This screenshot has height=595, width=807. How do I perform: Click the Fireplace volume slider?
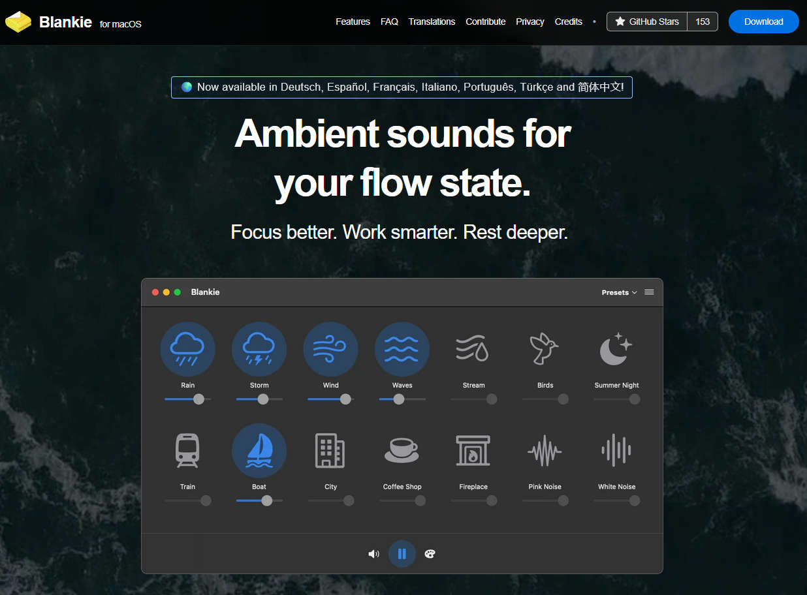(473, 501)
